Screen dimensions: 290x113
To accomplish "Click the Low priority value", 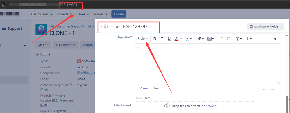I will (85, 67).
